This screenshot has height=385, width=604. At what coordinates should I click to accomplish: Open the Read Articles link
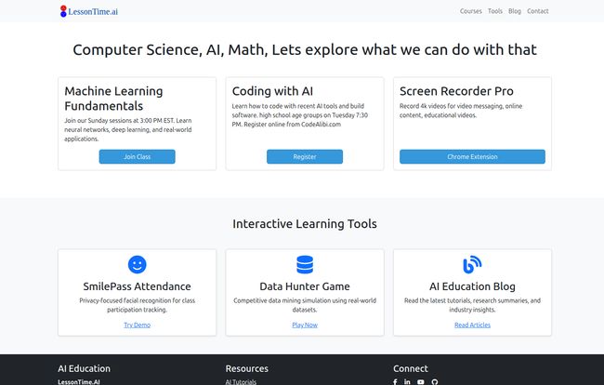(x=472, y=325)
